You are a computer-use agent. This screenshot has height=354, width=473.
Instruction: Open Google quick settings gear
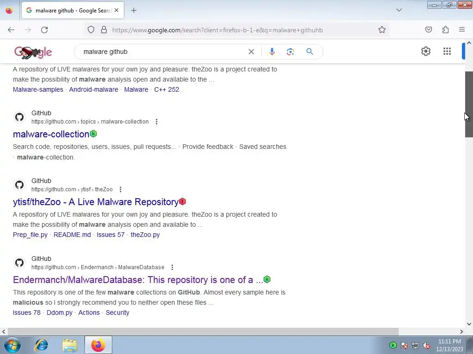coord(425,51)
